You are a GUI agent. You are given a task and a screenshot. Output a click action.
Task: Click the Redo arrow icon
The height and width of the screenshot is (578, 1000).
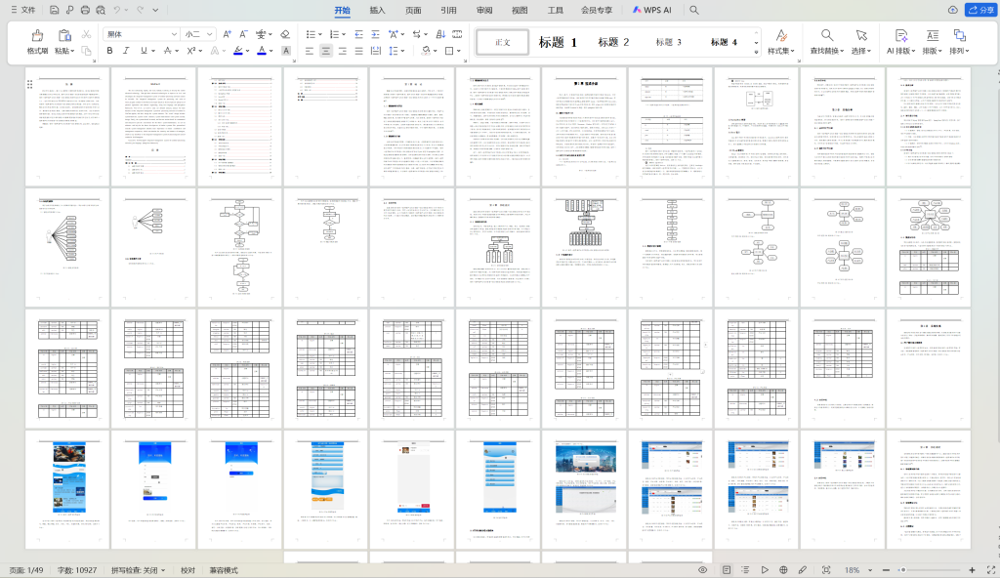pos(141,10)
